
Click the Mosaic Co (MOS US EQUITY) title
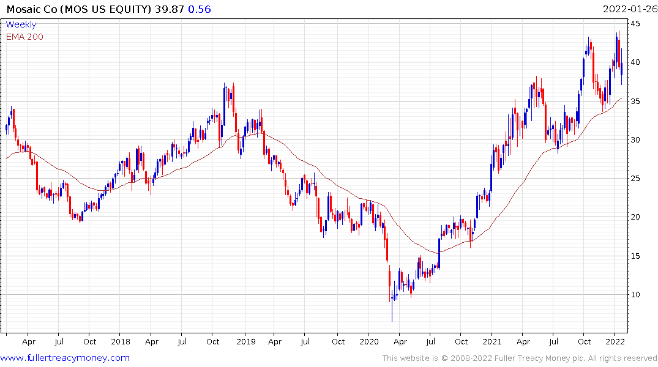click(79, 9)
